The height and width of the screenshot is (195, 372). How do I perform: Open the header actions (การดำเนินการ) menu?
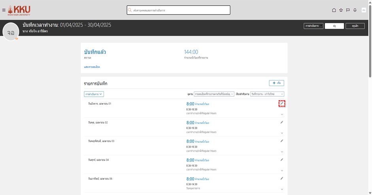(x=313, y=26)
